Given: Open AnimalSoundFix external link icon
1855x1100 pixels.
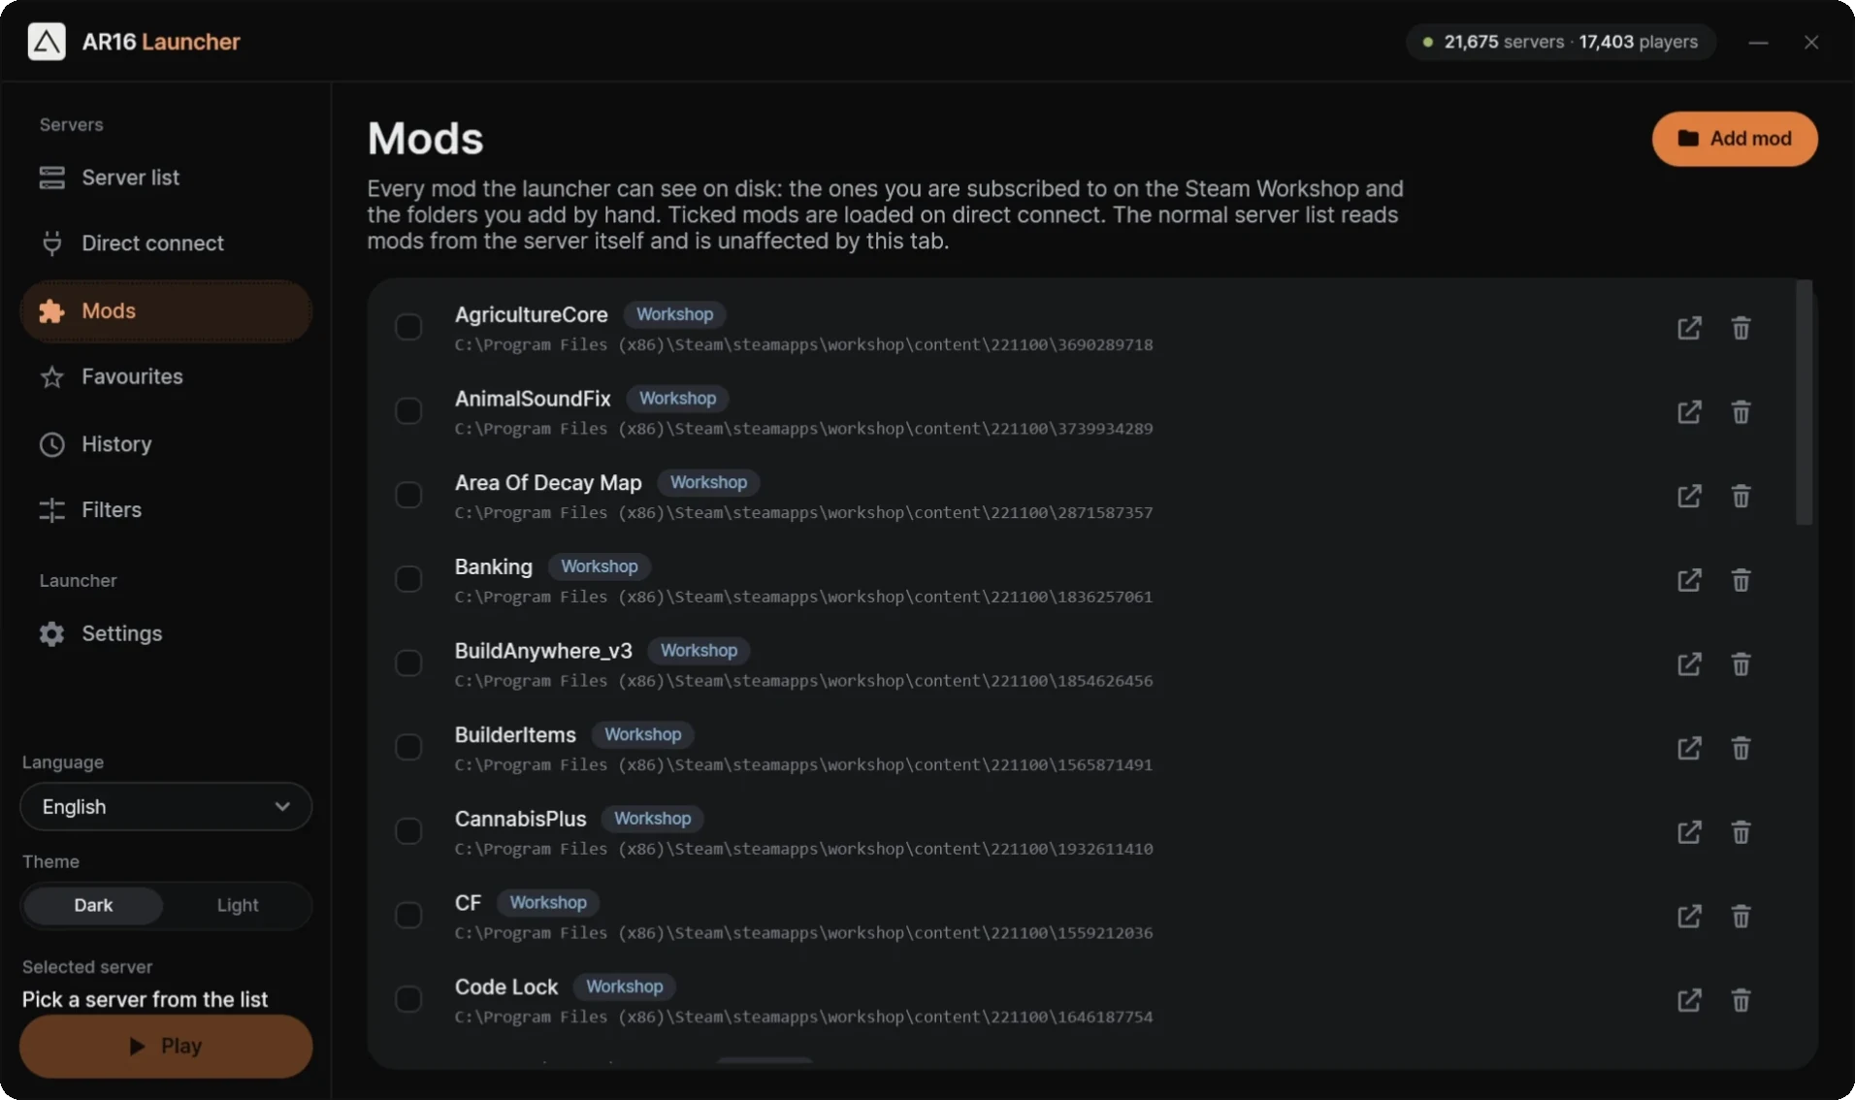Looking at the screenshot, I should coord(1689,412).
